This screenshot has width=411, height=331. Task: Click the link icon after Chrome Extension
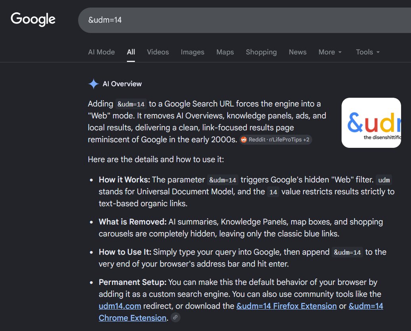click(x=175, y=317)
